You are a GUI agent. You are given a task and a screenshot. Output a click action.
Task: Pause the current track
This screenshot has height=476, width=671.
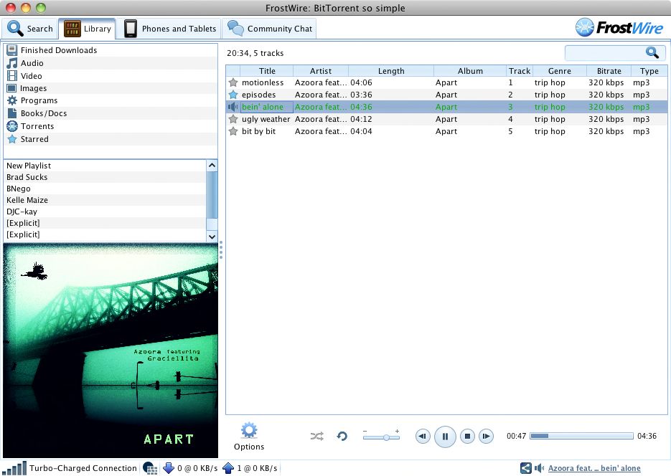(x=445, y=436)
